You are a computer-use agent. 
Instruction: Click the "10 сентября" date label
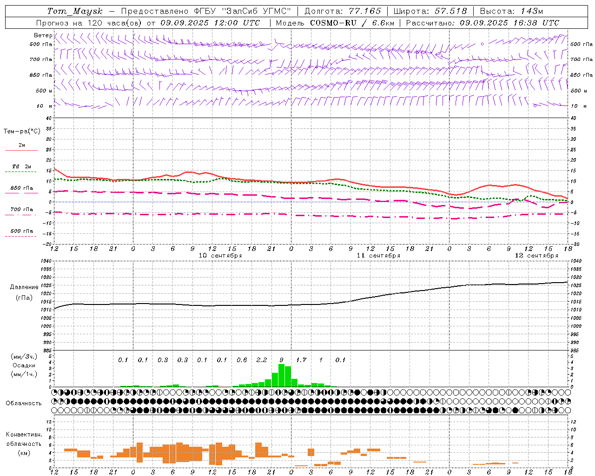[220, 256]
